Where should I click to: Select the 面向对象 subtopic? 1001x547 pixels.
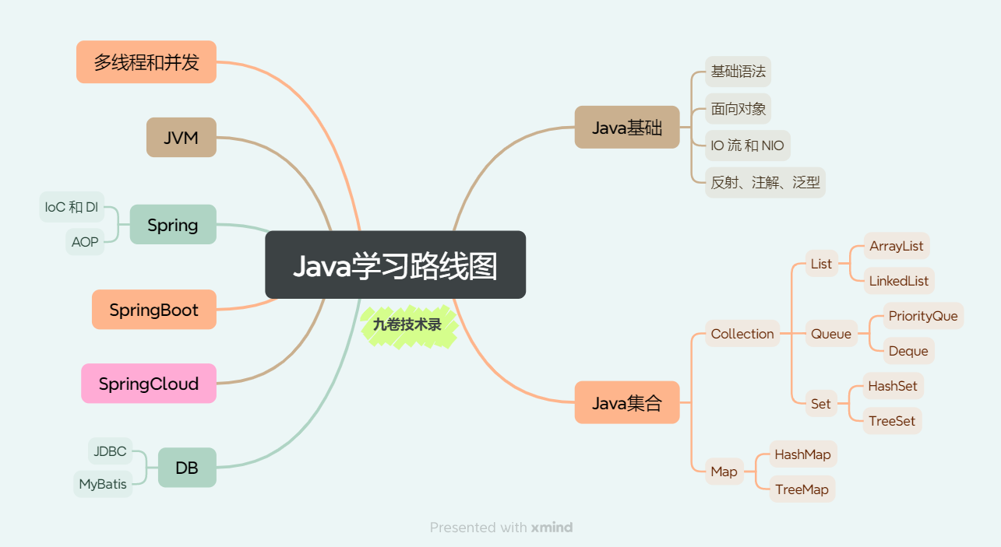click(x=738, y=109)
